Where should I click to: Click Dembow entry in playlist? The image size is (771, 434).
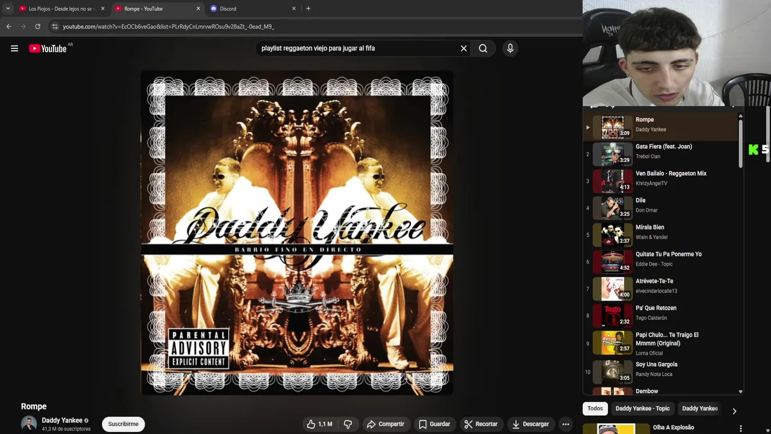[x=661, y=391]
